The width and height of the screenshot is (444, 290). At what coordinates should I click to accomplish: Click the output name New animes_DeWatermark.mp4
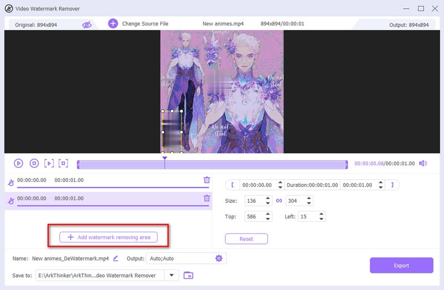pos(70,258)
